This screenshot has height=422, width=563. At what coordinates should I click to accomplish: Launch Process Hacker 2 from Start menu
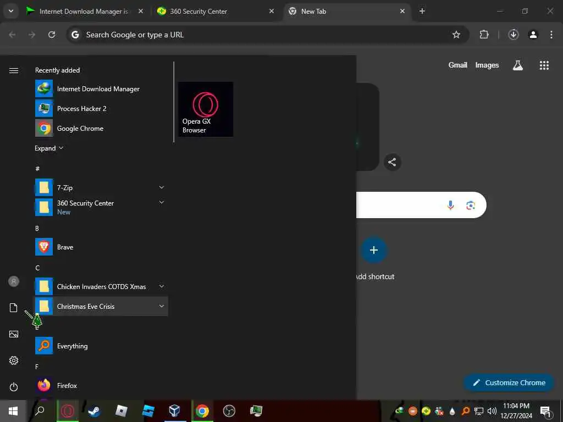[101, 109]
